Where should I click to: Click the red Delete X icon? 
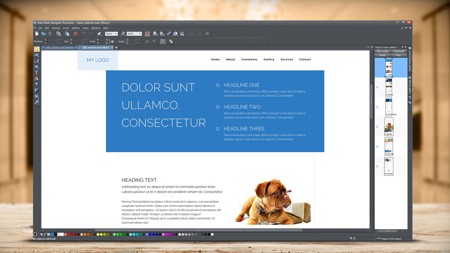75,34
